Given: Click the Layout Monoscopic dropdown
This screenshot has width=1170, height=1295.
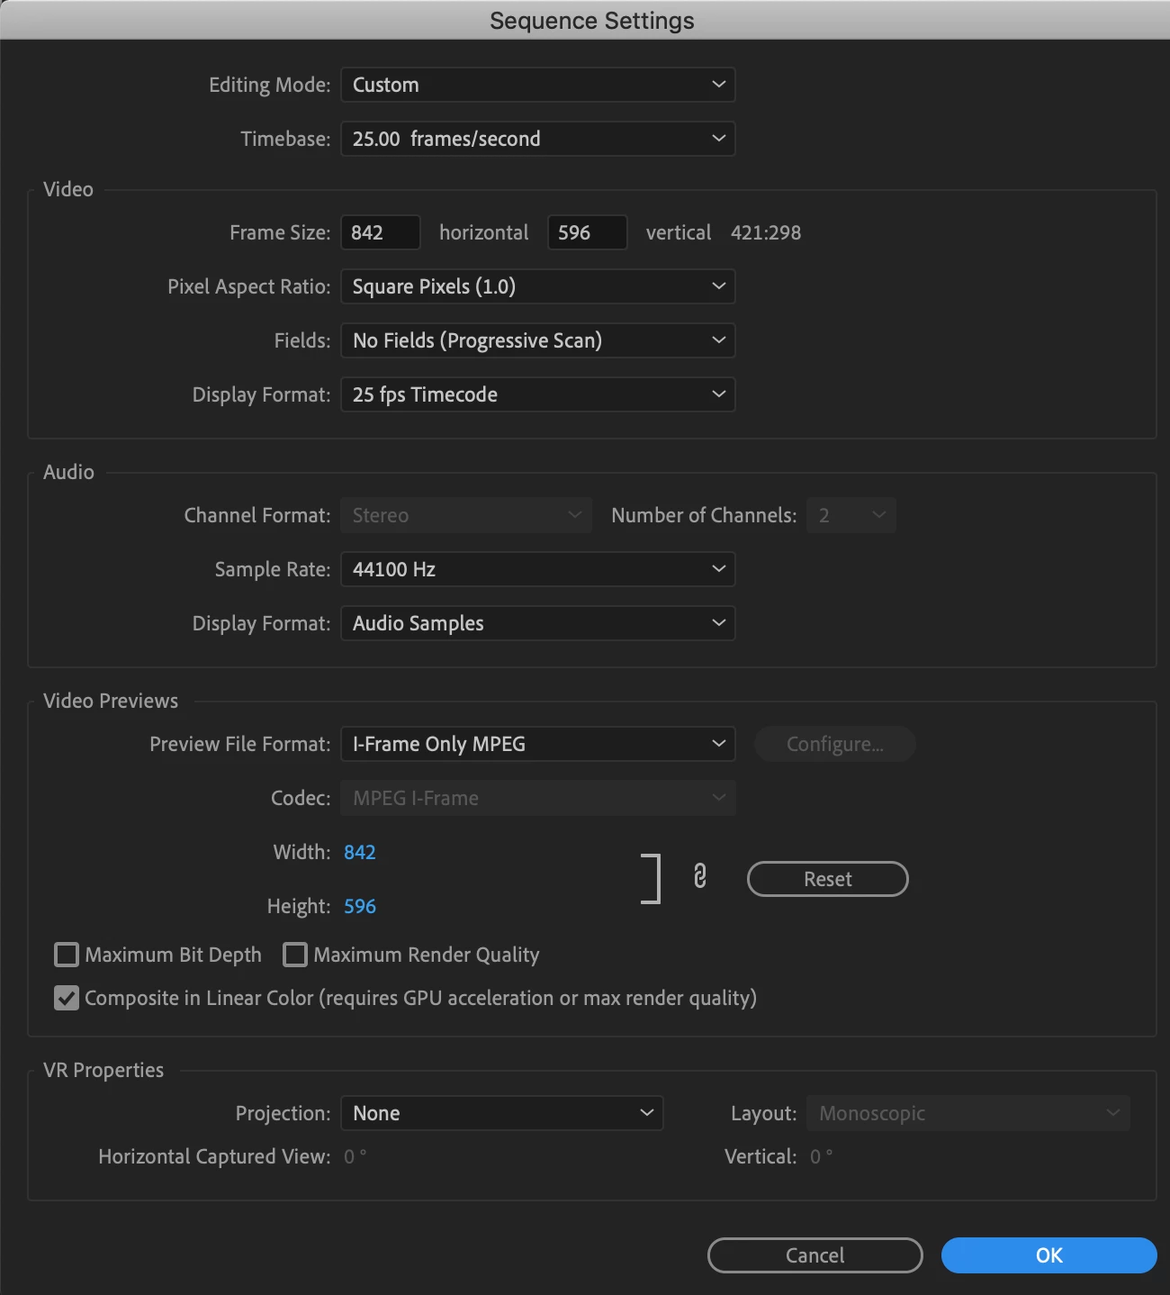Looking at the screenshot, I should tap(968, 1113).
